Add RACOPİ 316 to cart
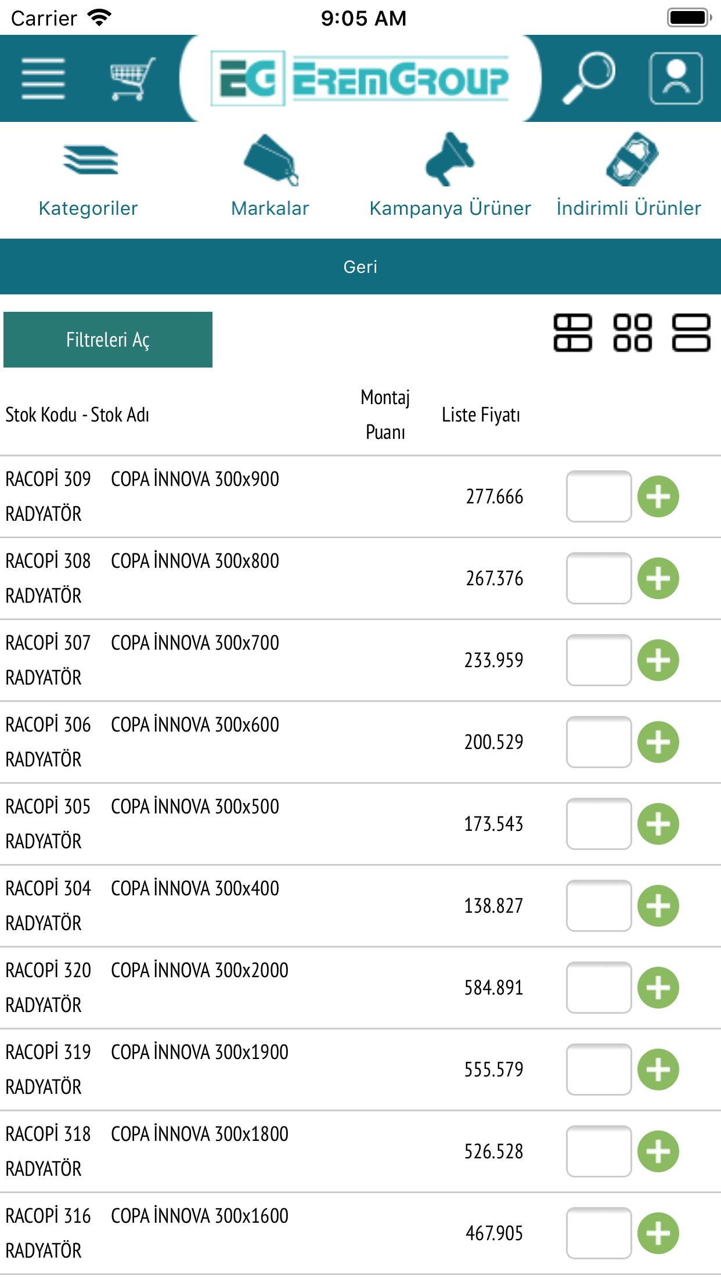 (x=658, y=1233)
